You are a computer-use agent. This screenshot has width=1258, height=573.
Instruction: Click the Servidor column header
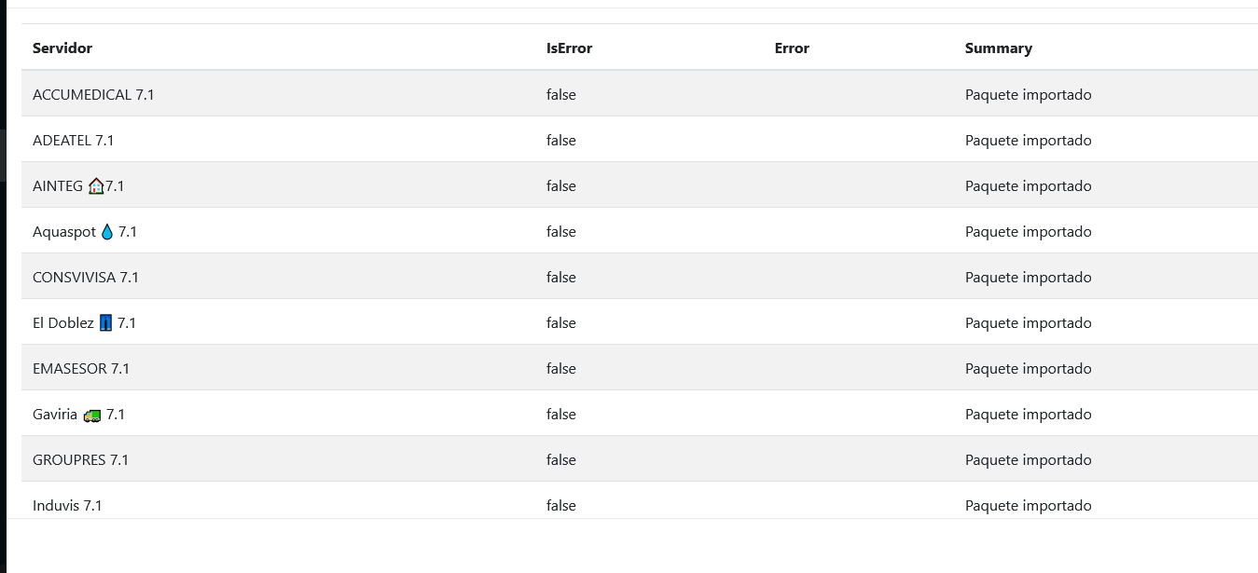click(62, 48)
